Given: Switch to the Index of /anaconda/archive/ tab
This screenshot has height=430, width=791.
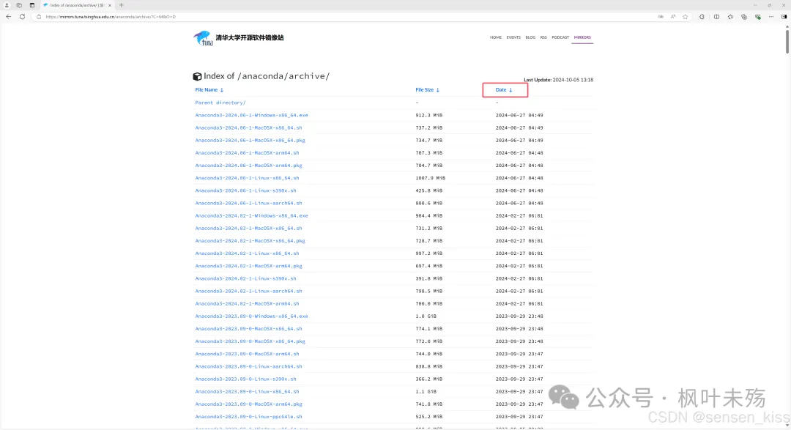Looking at the screenshot, I should click(77, 5).
